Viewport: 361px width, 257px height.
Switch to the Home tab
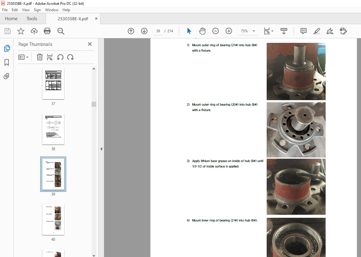[11, 19]
